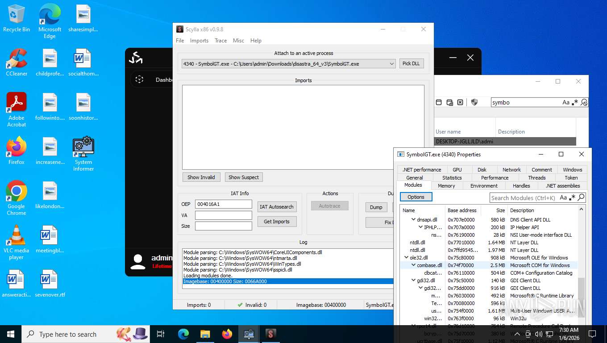Click the search magnifier in Modules search box
This screenshot has height=343, width=607.
(581, 197)
